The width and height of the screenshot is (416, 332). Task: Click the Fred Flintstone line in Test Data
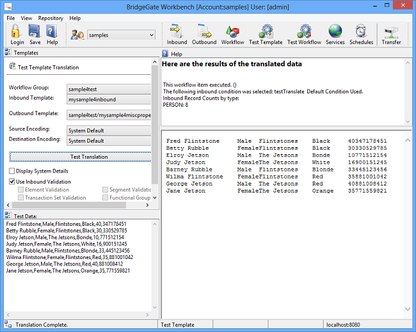tap(66, 224)
